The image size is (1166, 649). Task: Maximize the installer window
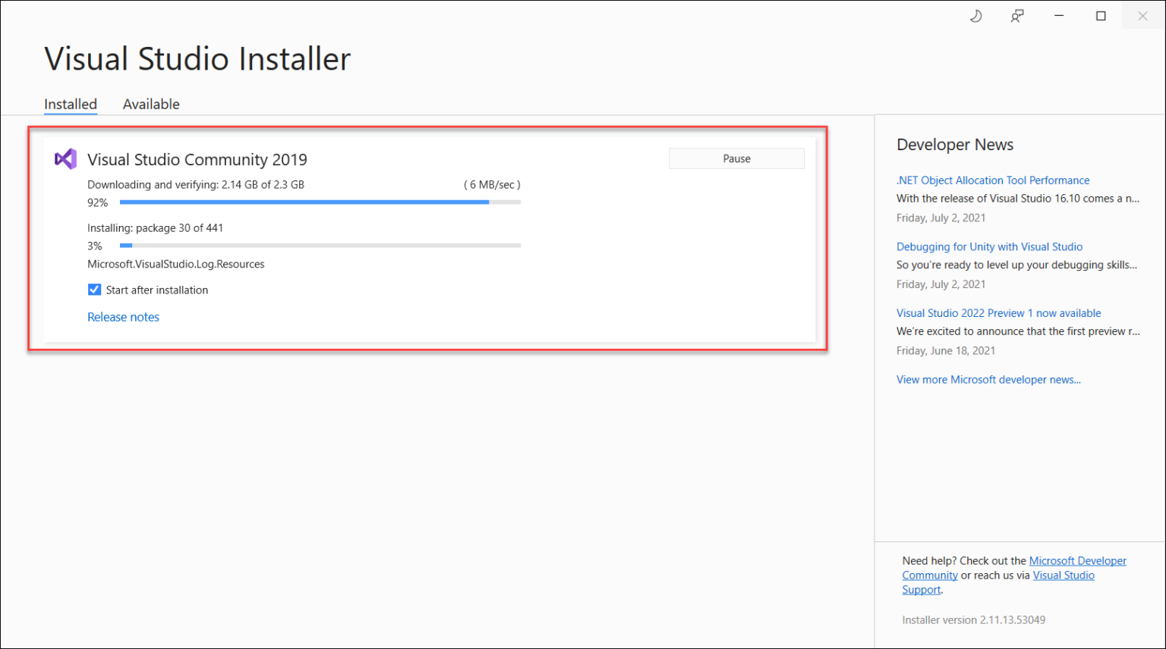[x=1101, y=16]
